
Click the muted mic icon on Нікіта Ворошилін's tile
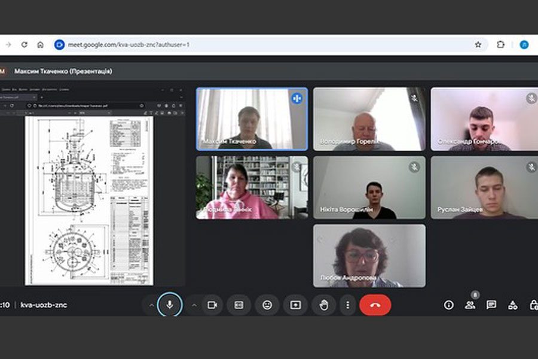pyautogui.click(x=414, y=168)
